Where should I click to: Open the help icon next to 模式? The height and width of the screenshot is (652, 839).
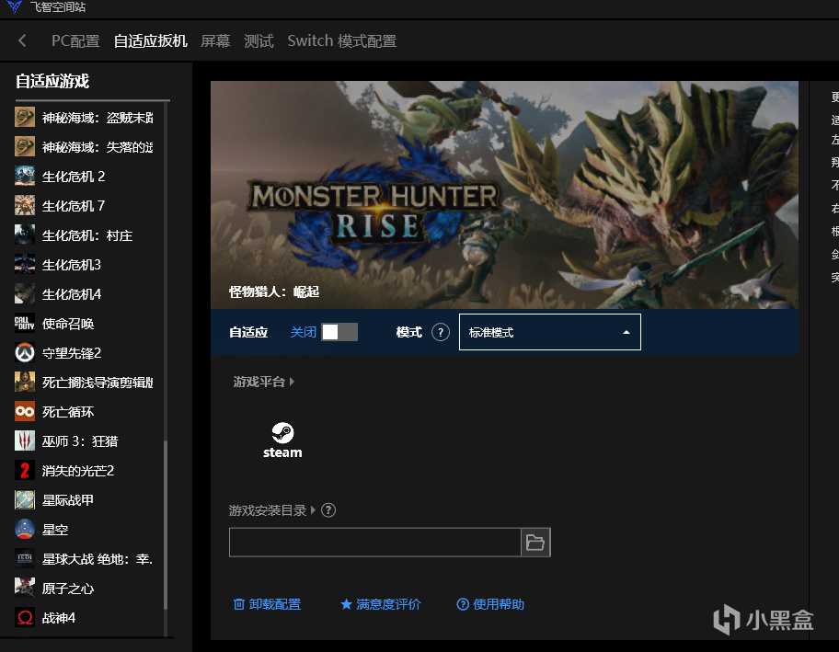pyautogui.click(x=441, y=332)
